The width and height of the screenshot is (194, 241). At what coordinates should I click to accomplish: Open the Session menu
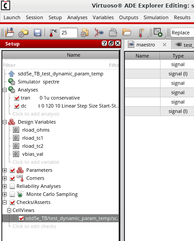click(x=34, y=17)
